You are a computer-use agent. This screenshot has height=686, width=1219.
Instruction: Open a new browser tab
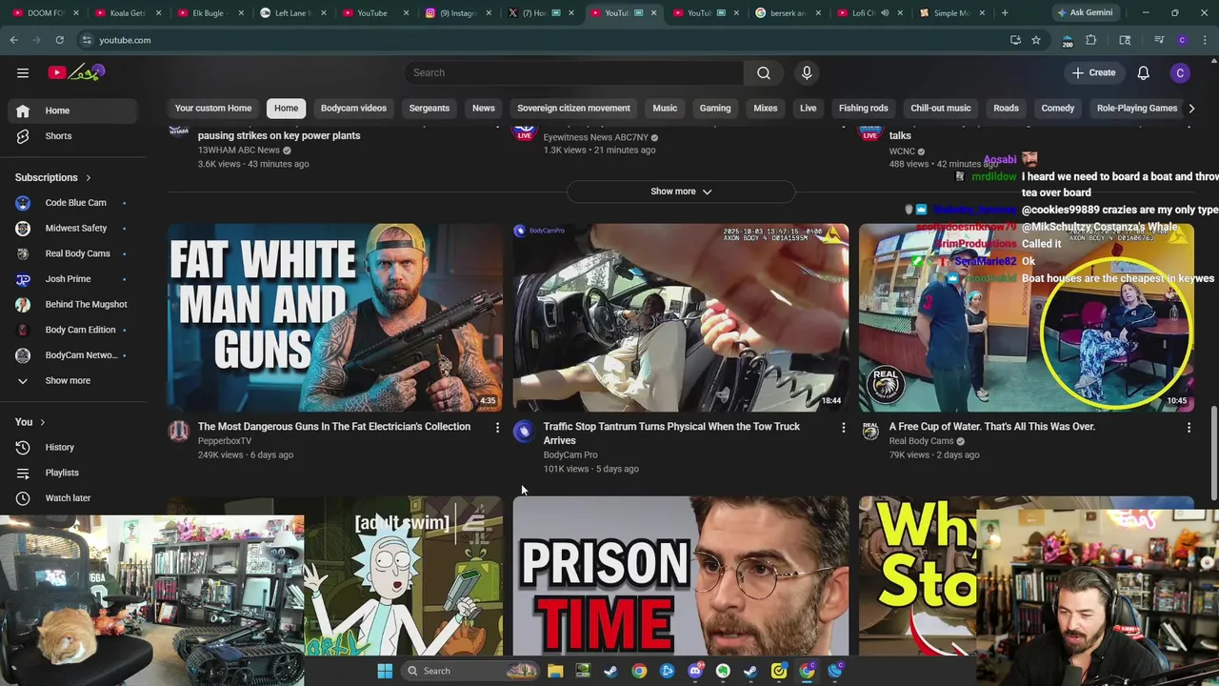[1005, 12]
